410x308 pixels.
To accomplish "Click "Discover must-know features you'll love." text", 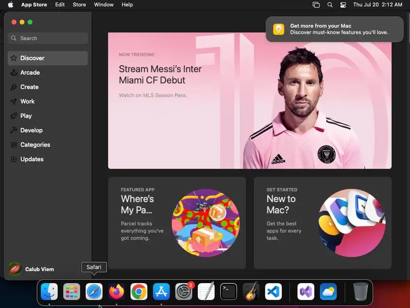I will coord(339,32).
